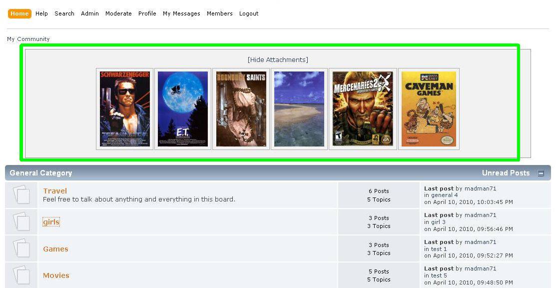Screen dimensions: 558x288
Task: Open madman71 profile in Travel row
Action: tap(480, 188)
